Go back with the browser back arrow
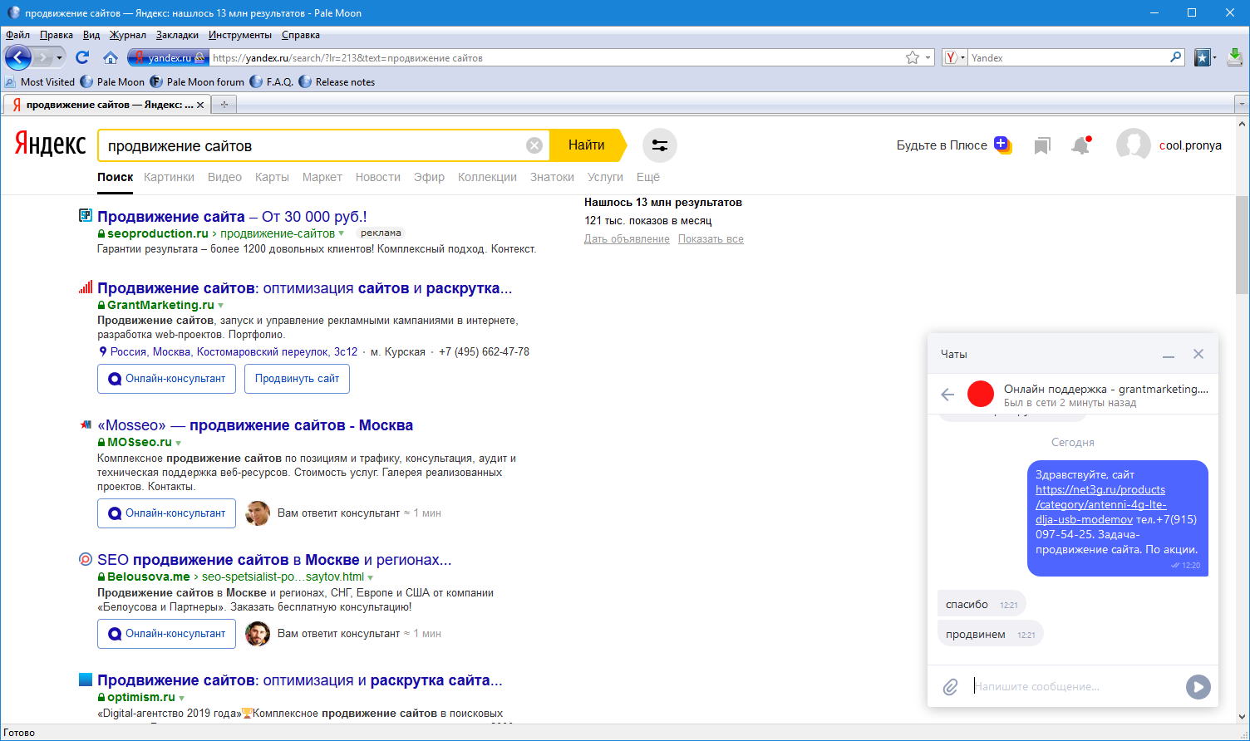This screenshot has width=1250, height=741. 17,57
